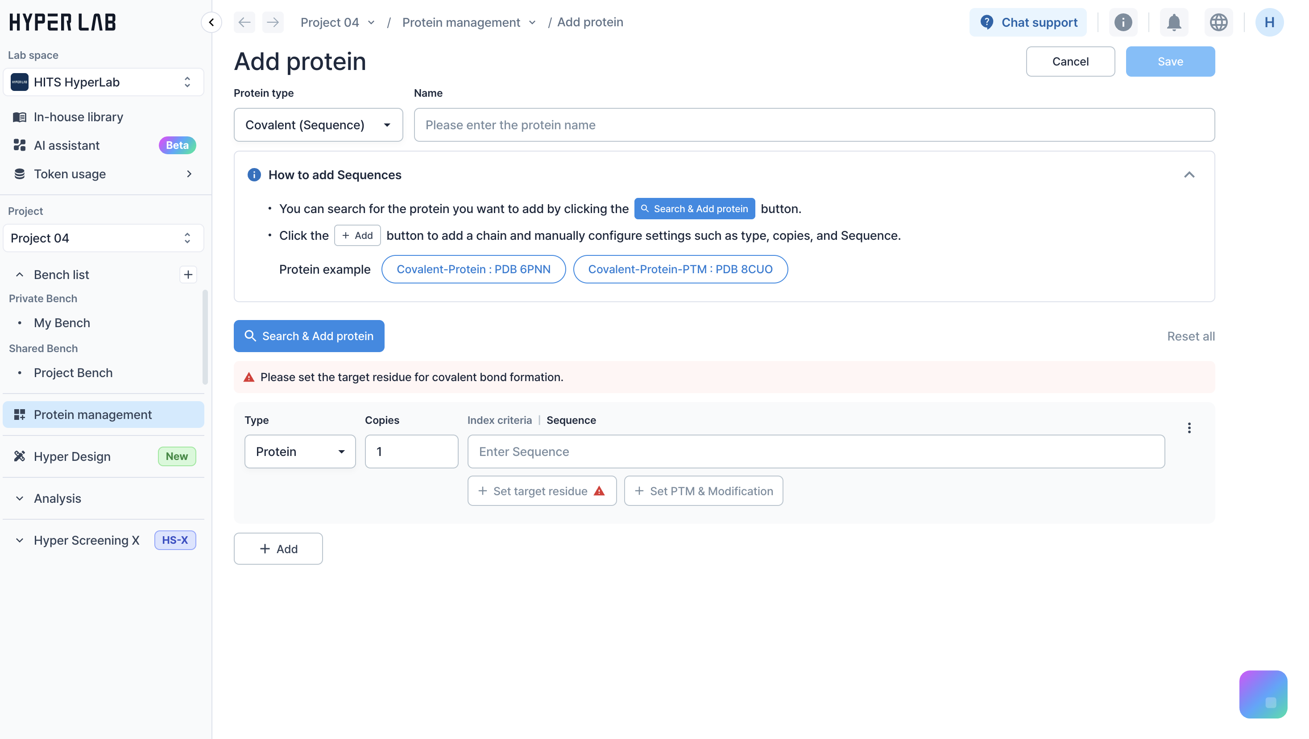This screenshot has height=739, width=1309.
Task: Open the language globe icon
Action: point(1218,22)
